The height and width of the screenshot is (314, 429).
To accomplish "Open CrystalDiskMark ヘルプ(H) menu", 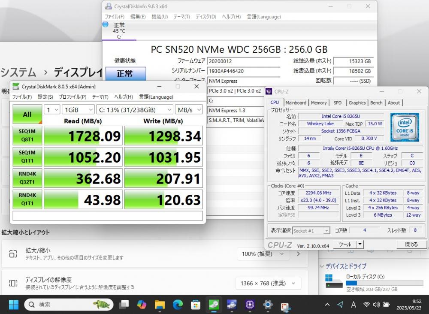I will pyautogui.click(x=124, y=97).
